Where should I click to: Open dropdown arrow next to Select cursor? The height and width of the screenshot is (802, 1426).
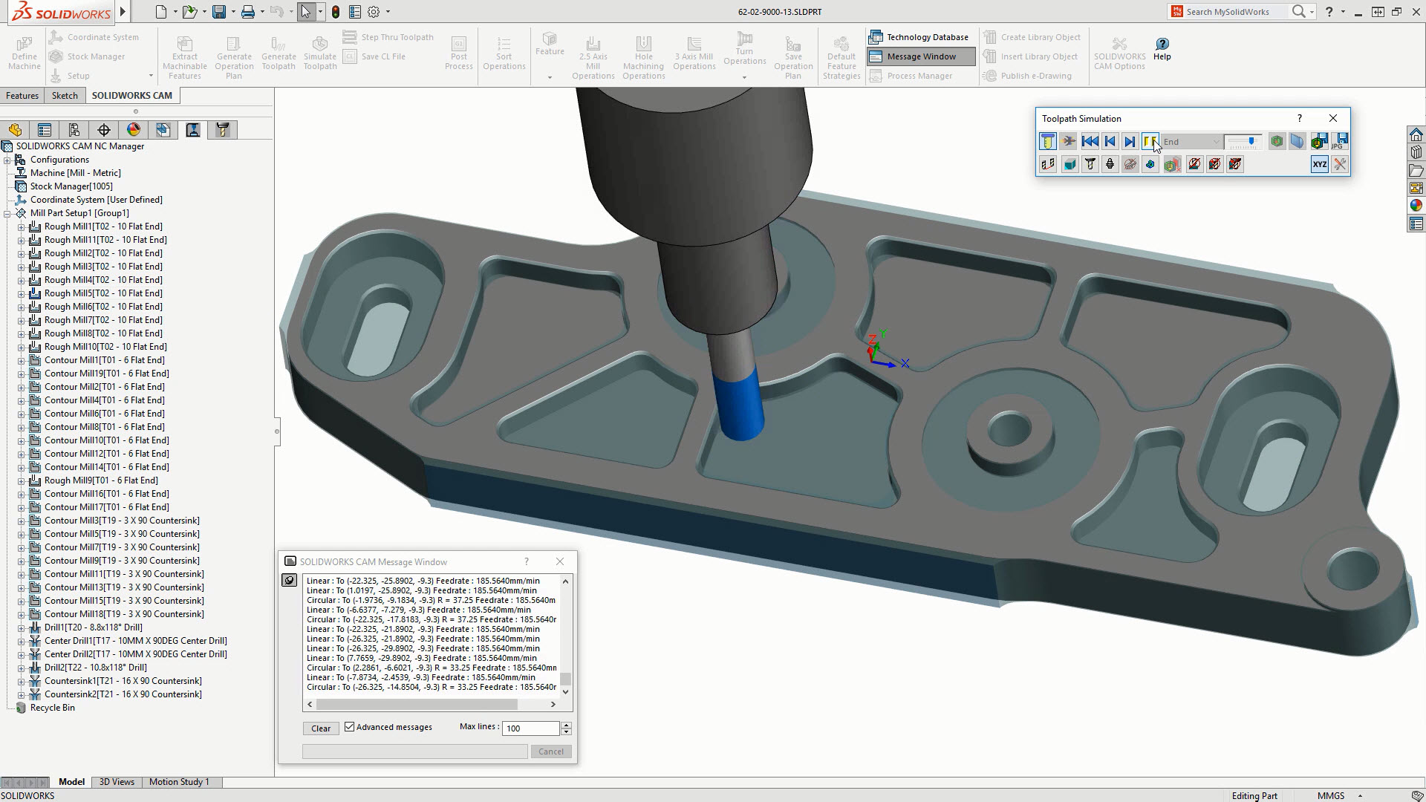coord(320,12)
